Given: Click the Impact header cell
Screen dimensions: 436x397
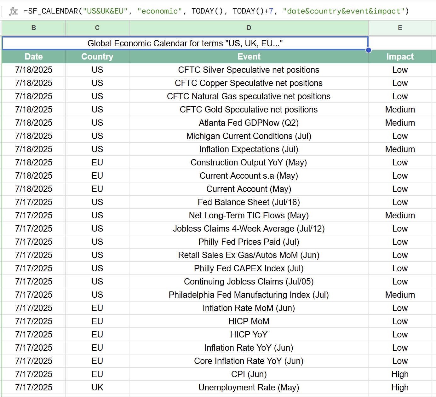Looking at the screenshot, I should point(400,57).
